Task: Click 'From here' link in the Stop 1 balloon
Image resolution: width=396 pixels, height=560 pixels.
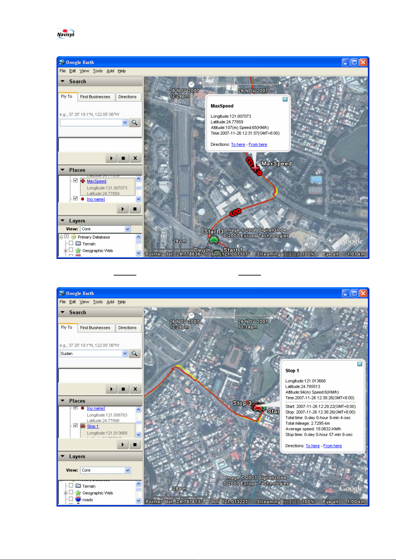Action: [x=332, y=446]
